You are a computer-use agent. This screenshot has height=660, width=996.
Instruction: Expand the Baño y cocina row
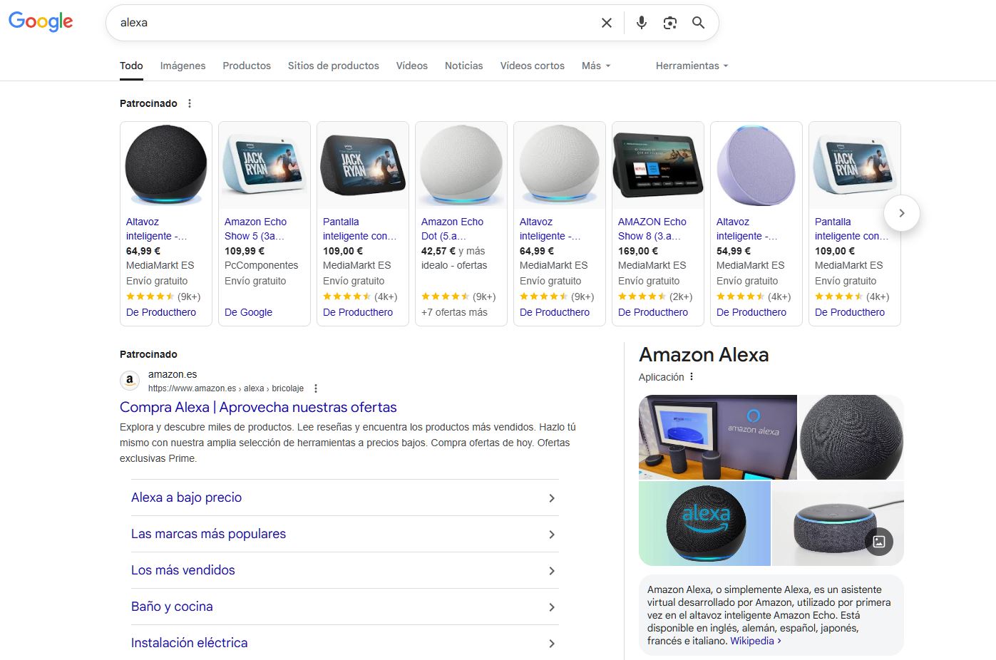coord(345,607)
